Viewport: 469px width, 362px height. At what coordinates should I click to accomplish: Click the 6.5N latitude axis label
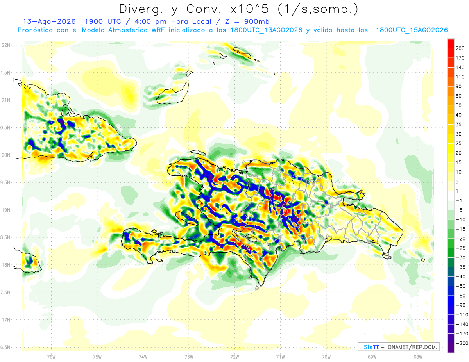tap(6, 347)
